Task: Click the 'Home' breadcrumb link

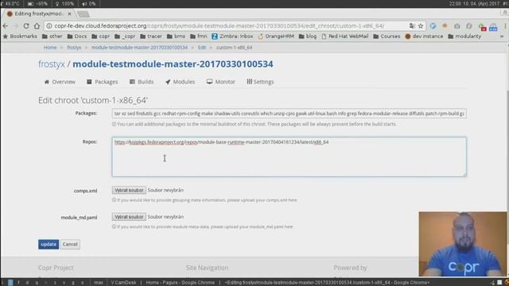Action: click(x=50, y=48)
